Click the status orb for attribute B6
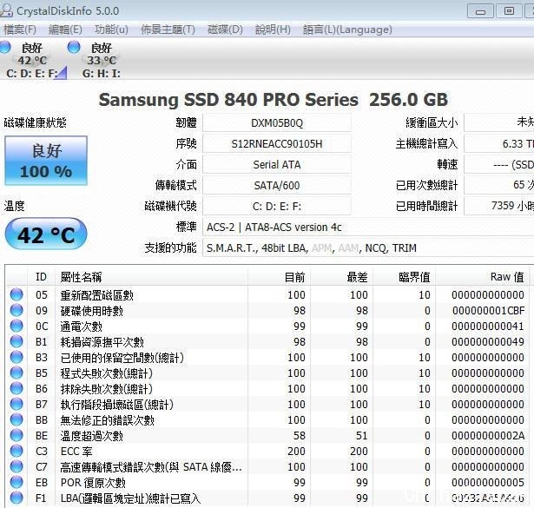Viewport: 534px width, 508px height. coord(16,388)
